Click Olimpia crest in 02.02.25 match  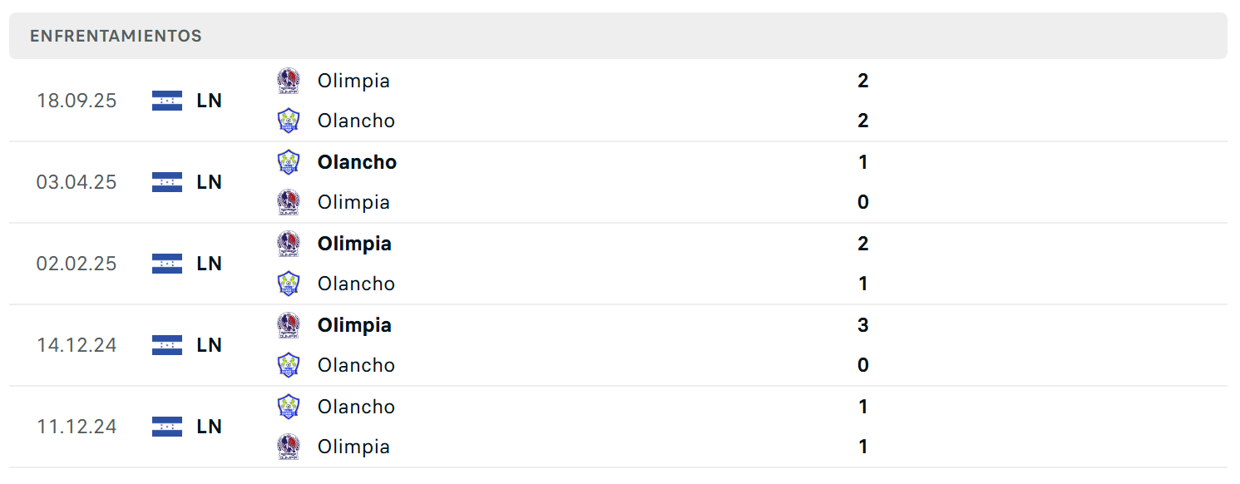coord(289,244)
